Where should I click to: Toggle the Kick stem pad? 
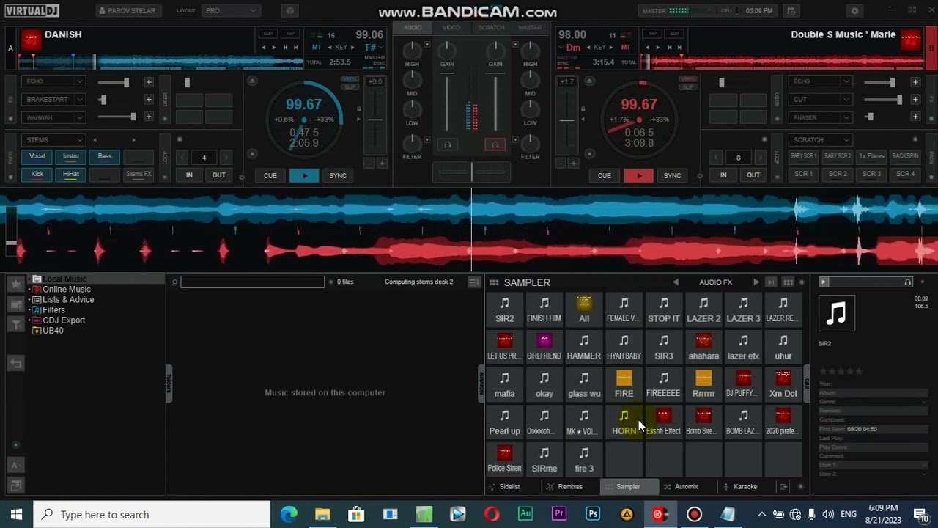coord(37,175)
